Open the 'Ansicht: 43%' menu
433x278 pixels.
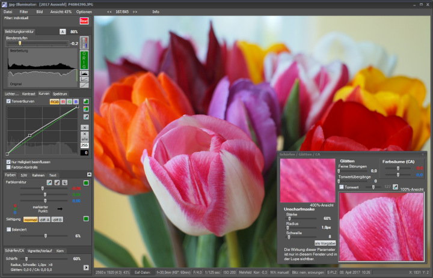61,12
